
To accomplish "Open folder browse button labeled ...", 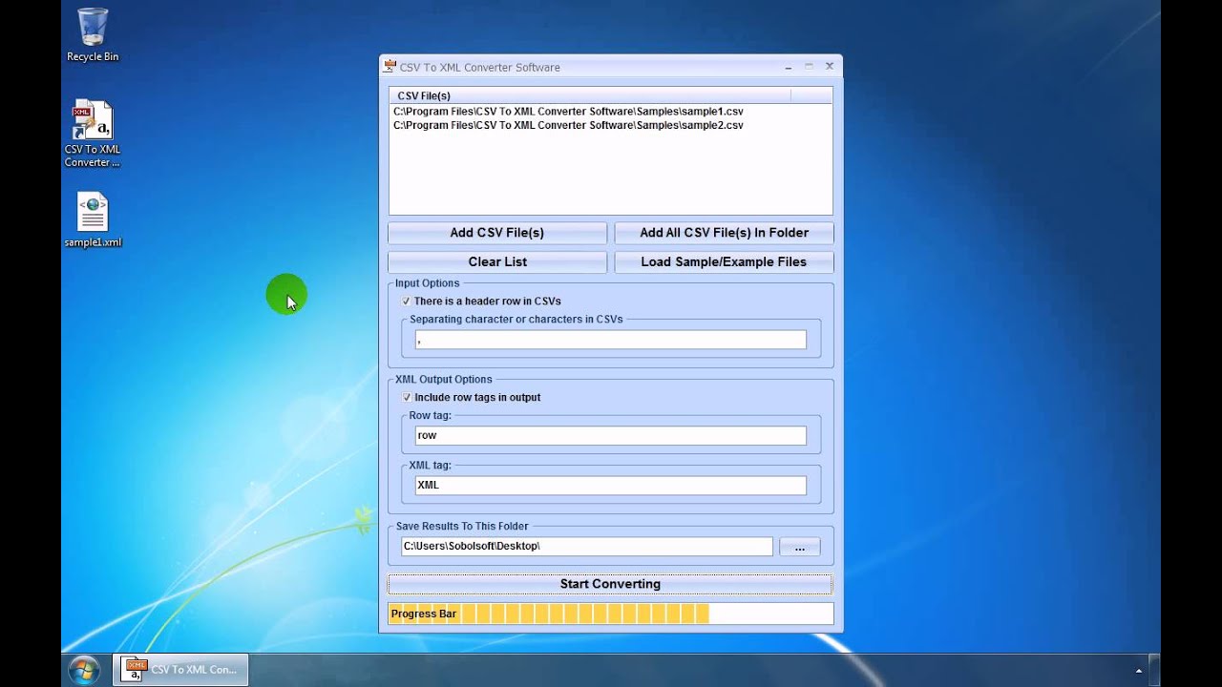I will click(x=799, y=547).
